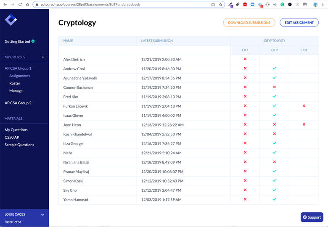Click the Autogradr diamond logo
Image resolution: width=328 pixels, height=227 pixels.
[11, 20]
